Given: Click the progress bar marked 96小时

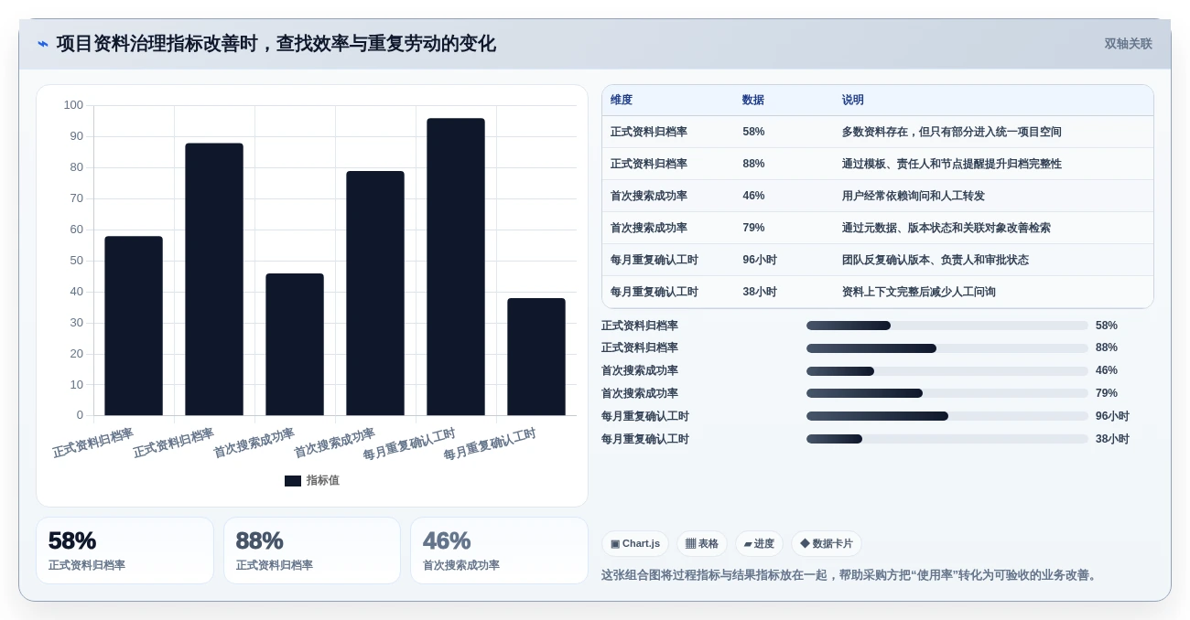Looking at the screenshot, I should (947, 416).
